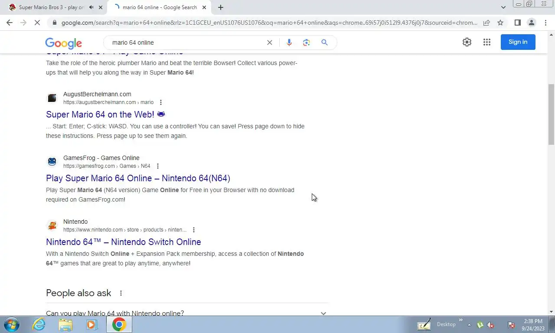
Task: Open the Windows Start menu
Action: 11,324
